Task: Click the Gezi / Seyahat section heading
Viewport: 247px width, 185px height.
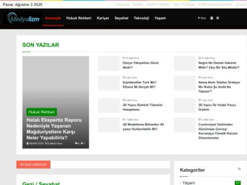Action: coord(41,183)
